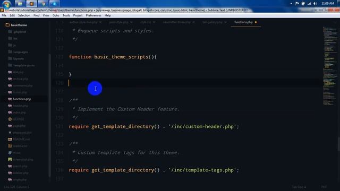This screenshot has height=191, width=340.
Task: Open the Find menu
Action: click(x=37, y=15)
